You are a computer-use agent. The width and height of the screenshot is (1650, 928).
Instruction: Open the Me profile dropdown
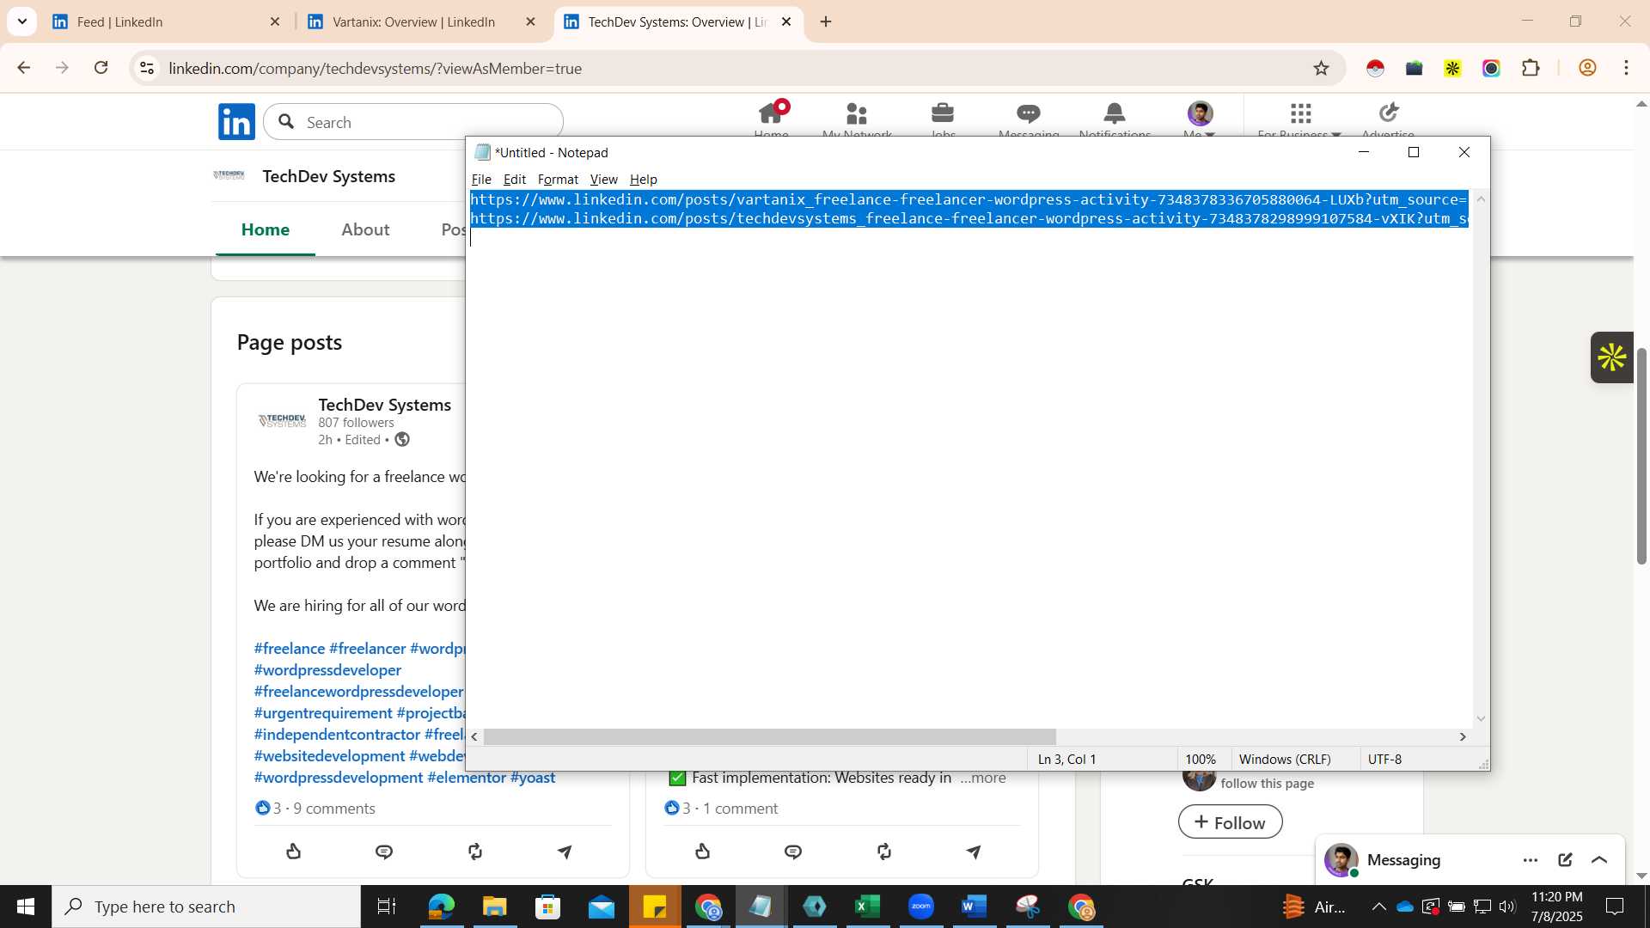[1200, 119]
